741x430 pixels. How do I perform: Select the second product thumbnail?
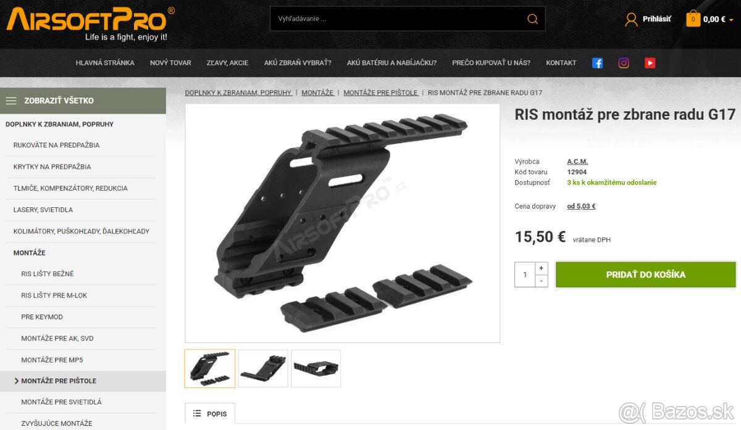click(x=263, y=368)
